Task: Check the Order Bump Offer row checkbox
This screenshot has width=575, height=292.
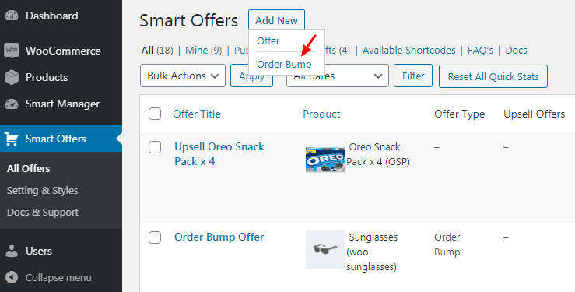Action: (x=155, y=237)
